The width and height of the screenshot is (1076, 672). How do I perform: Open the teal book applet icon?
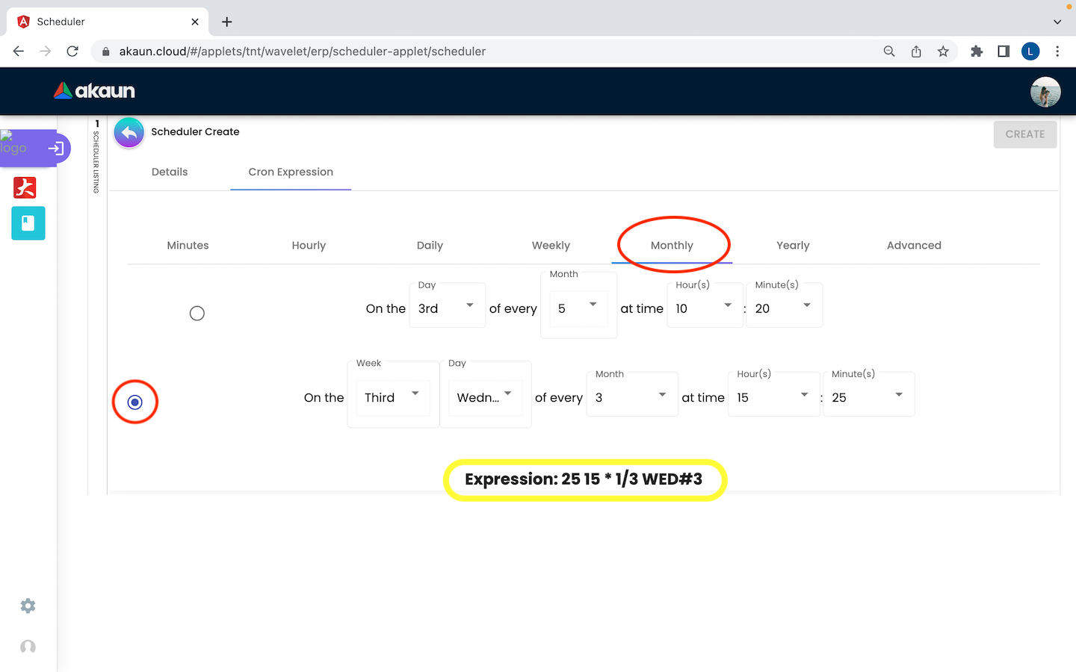point(28,223)
